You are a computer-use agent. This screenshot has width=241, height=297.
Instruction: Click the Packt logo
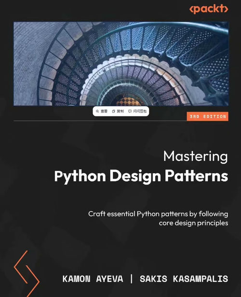point(209,9)
